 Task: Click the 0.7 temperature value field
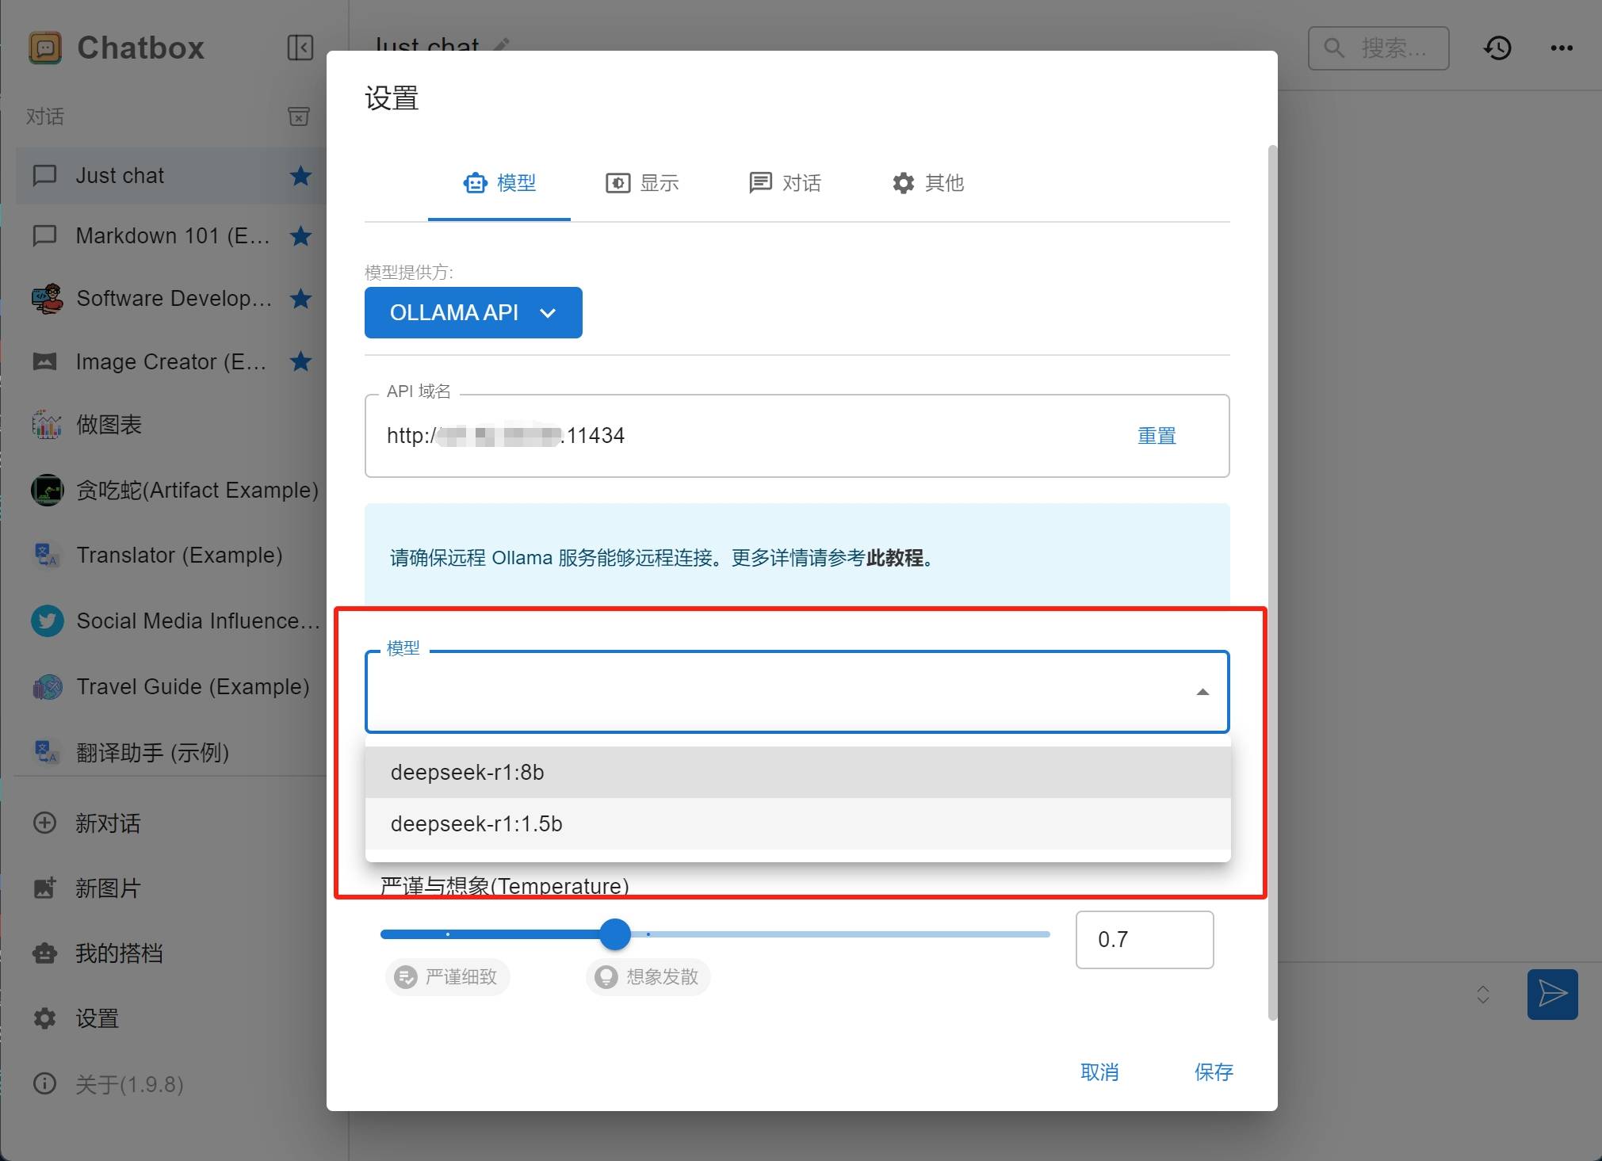[x=1143, y=940]
